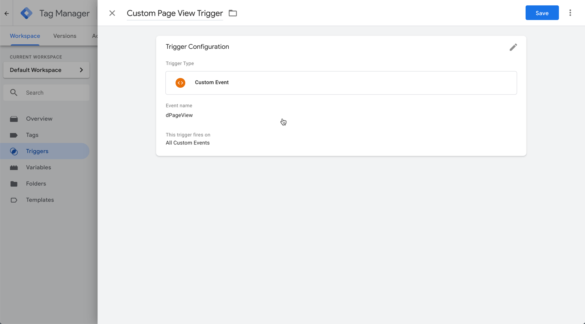Open the Variables section
Viewport: 585px width, 324px height.
(x=39, y=167)
